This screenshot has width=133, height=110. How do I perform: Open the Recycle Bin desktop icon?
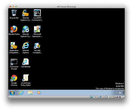point(14,14)
